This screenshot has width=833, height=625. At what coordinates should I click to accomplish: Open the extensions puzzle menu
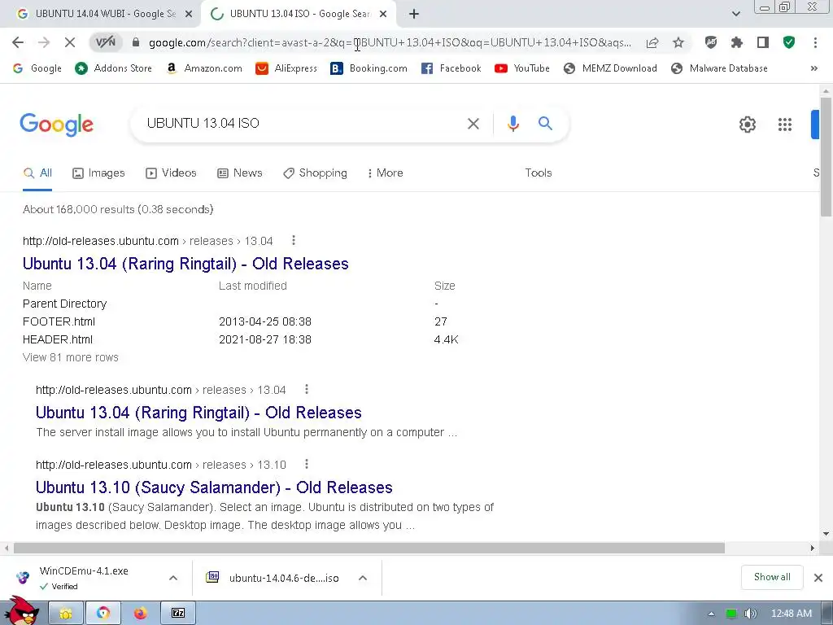pyautogui.click(x=737, y=42)
